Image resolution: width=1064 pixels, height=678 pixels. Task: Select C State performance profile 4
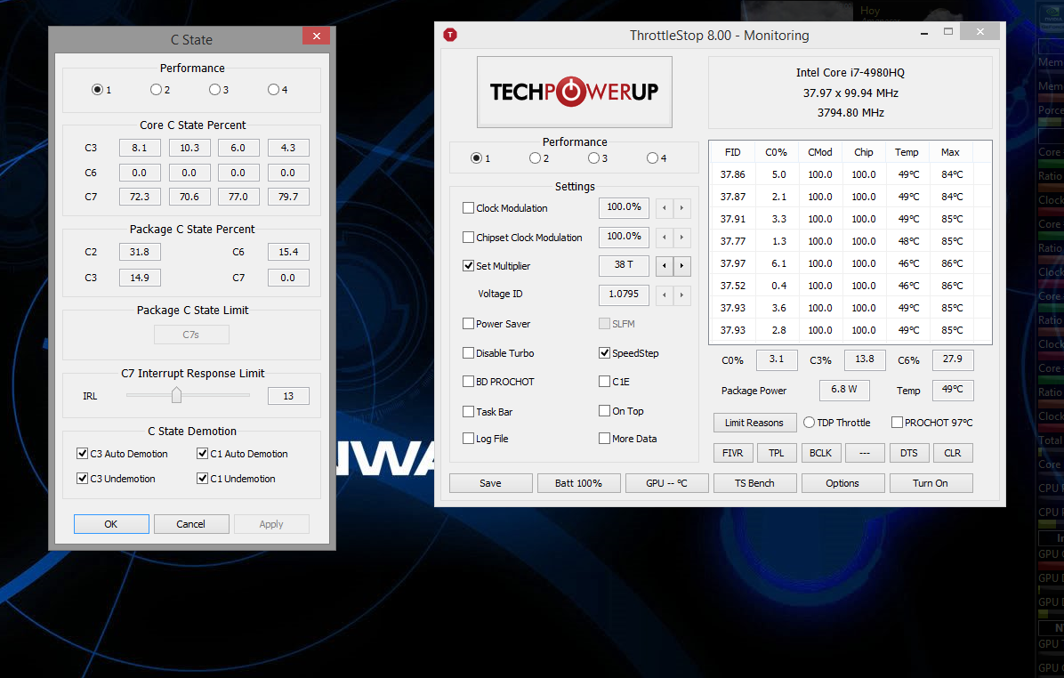pos(273,90)
